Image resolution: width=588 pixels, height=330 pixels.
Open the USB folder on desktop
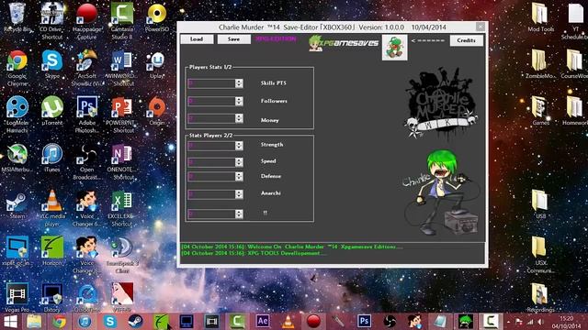tap(540, 205)
